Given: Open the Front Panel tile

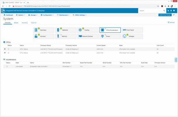Looking at the screenshot, I should tap(132, 30).
